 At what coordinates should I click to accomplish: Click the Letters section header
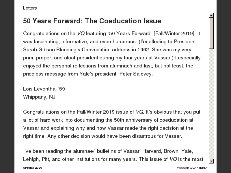[30, 8]
